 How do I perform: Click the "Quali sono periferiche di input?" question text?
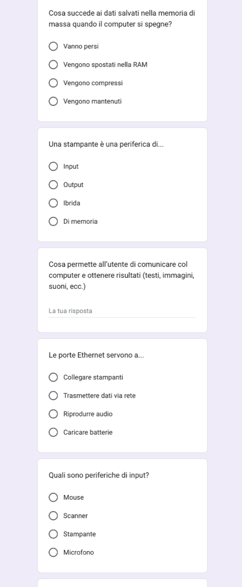pyautogui.click(x=99, y=475)
